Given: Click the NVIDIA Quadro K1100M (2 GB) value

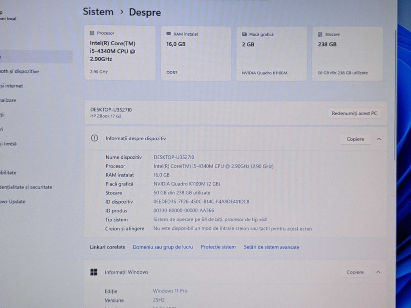Looking at the screenshot, I should pos(187,184).
